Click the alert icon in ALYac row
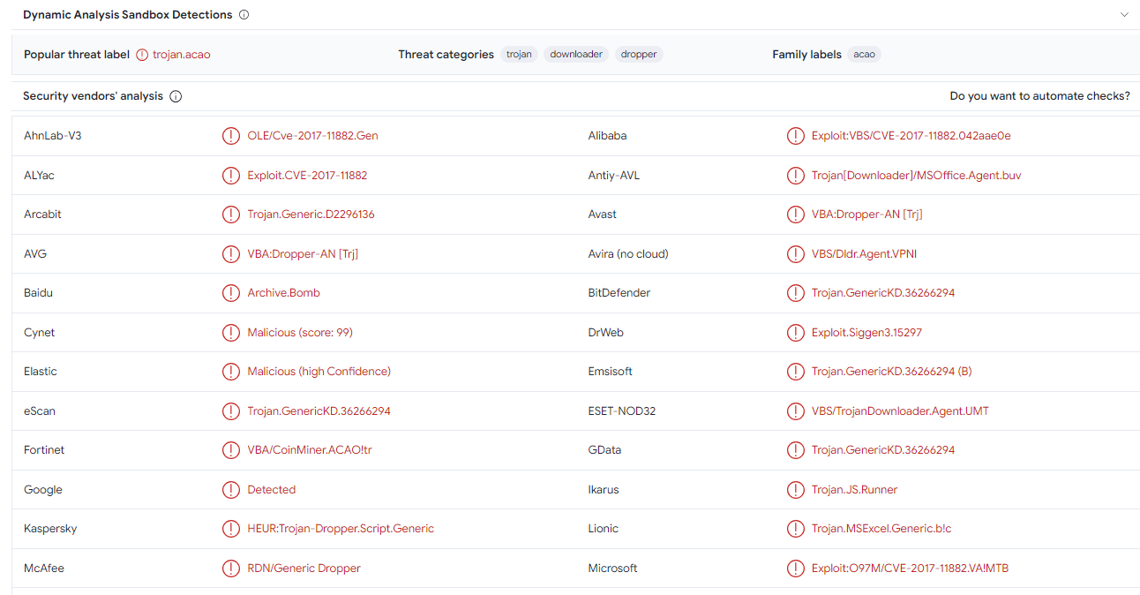This screenshot has height=595, width=1140. (x=230, y=176)
